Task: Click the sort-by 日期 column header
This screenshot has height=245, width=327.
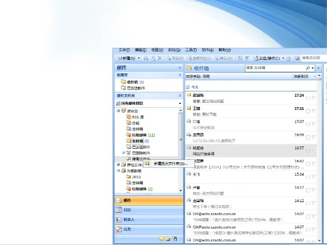Action: point(198,77)
